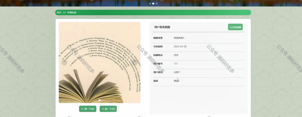Click the 点我收藏 favorite button
Viewport: 302px width, 117px height.
[x=235, y=27]
